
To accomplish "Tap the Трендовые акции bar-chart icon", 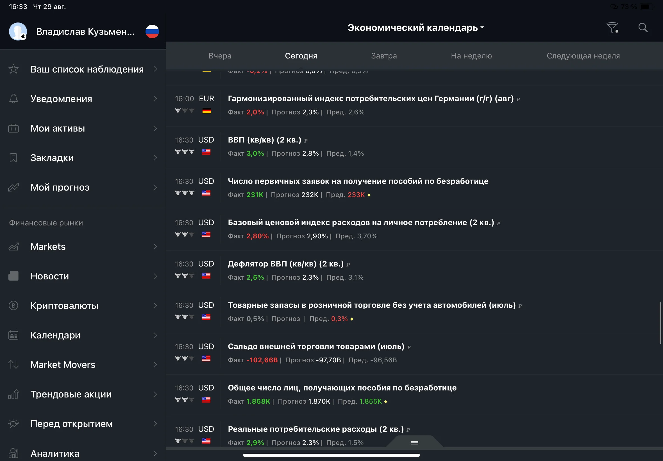I will tap(13, 394).
